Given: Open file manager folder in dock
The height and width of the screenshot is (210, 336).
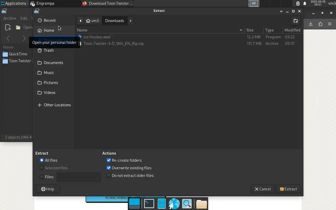Looking at the screenshot, I should [201, 204].
